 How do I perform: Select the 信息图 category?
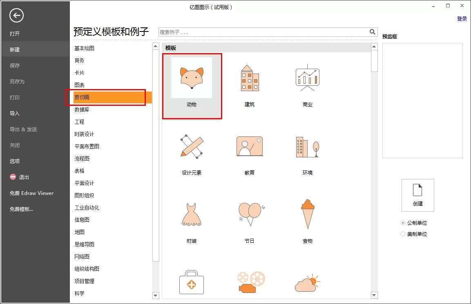click(82, 220)
